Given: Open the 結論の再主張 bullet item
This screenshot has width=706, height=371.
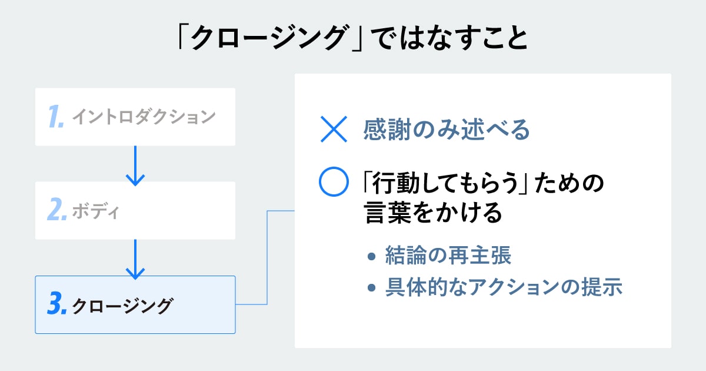Looking at the screenshot, I should pyautogui.click(x=448, y=256).
